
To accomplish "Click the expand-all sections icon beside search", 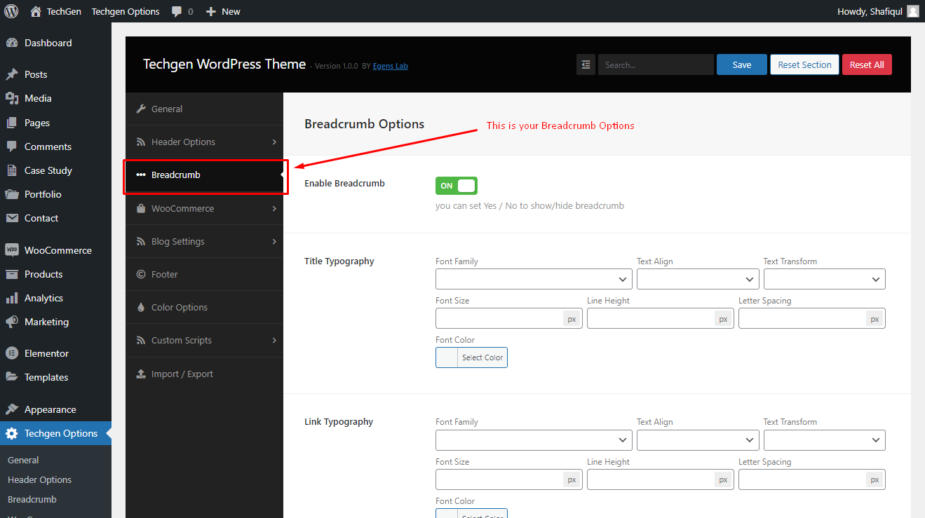I will click(586, 64).
